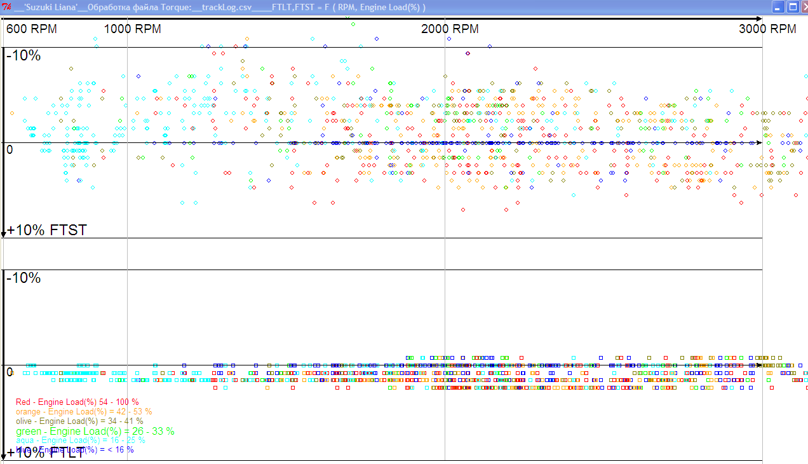Close the trackLog chart window
The width and height of the screenshot is (808, 464).
click(805, 7)
